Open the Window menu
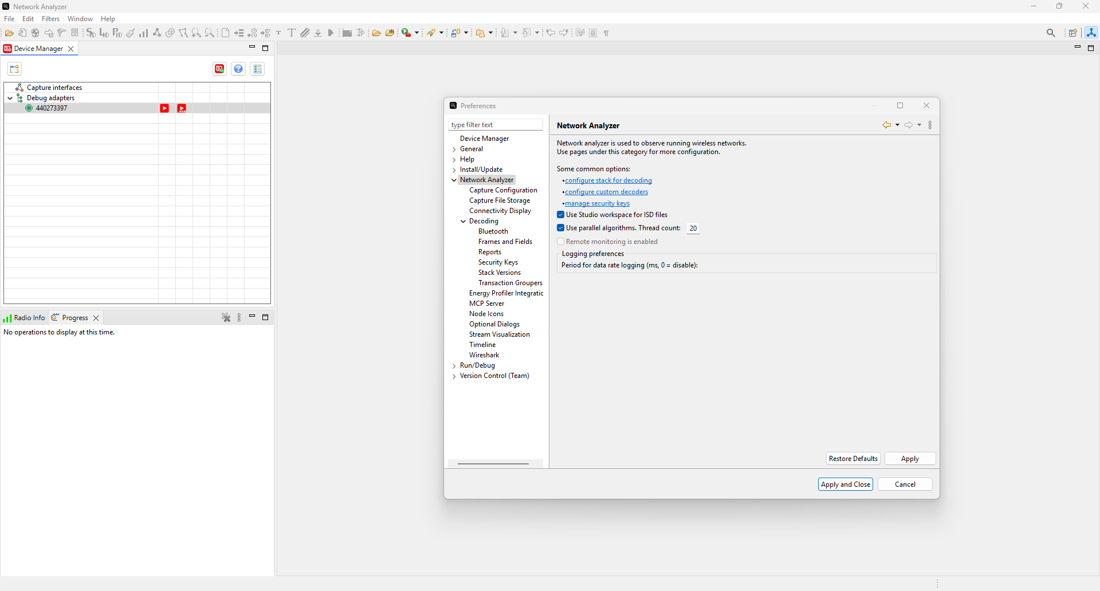This screenshot has width=1100, height=591. [80, 19]
